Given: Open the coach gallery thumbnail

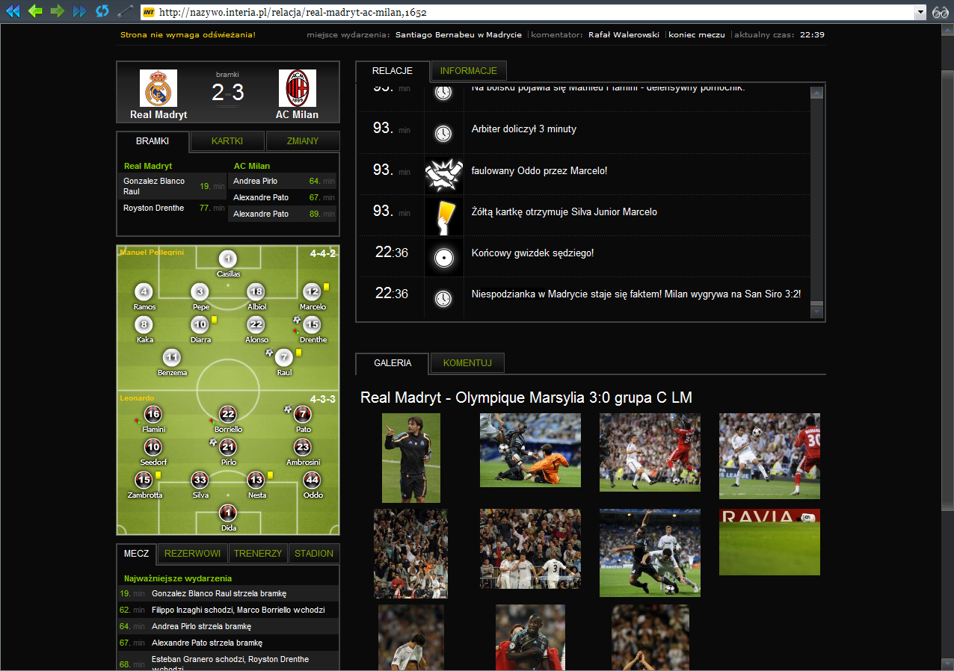Looking at the screenshot, I should 411,457.
